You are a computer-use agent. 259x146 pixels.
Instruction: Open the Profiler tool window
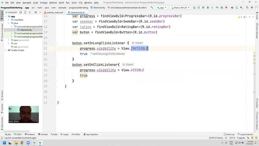point(76,134)
